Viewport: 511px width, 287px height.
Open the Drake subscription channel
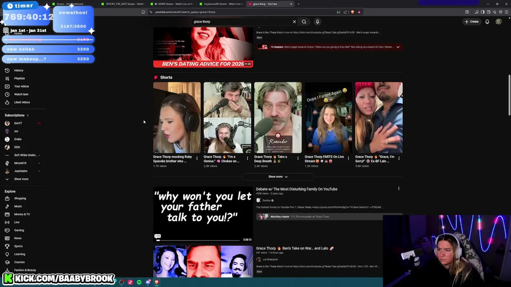(18, 139)
